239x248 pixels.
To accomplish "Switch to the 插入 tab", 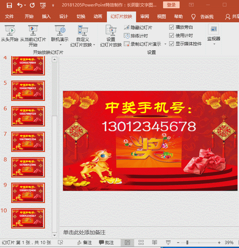I will tap(46, 17).
